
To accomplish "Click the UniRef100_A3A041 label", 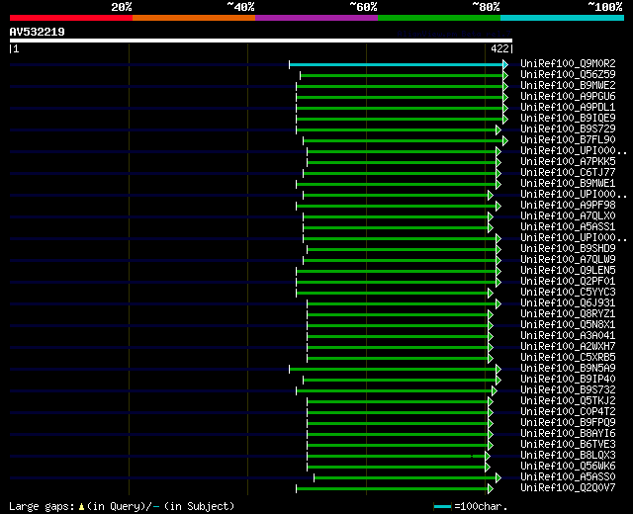I will [x=568, y=336].
